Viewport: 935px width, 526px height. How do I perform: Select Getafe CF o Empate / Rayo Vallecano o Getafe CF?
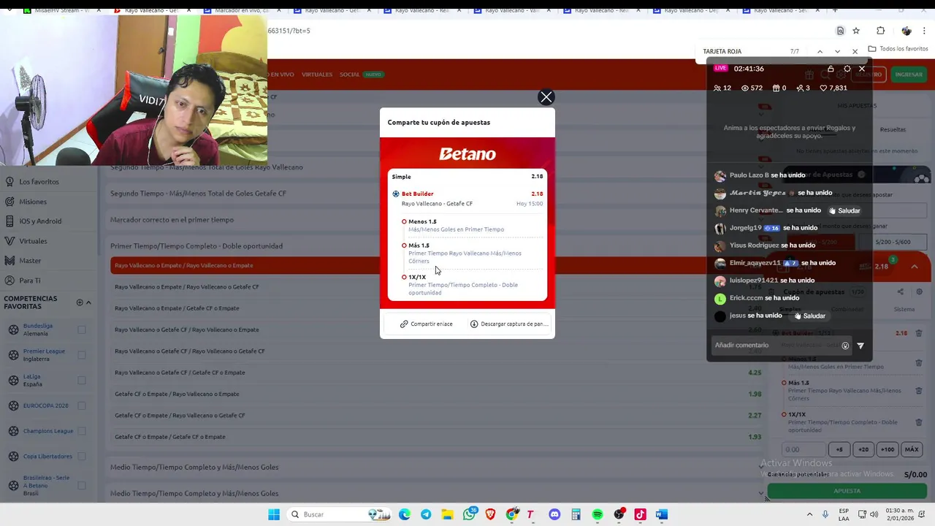(438, 416)
